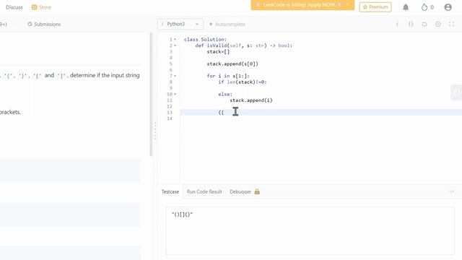Open the notifications bell
The image size is (462, 260).
click(406, 7)
